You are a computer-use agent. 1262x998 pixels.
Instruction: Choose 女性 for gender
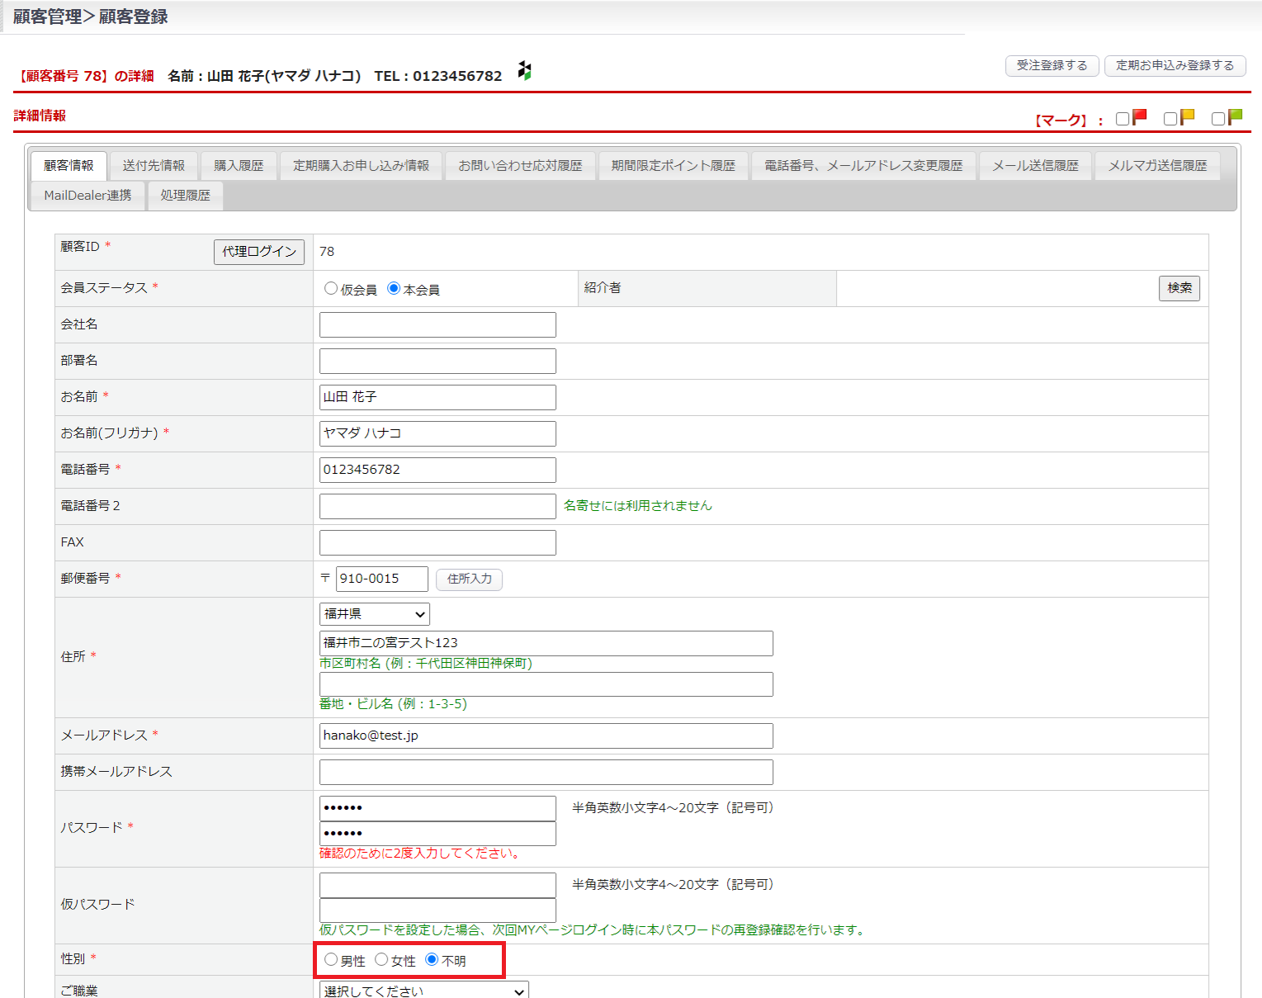(381, 959)
